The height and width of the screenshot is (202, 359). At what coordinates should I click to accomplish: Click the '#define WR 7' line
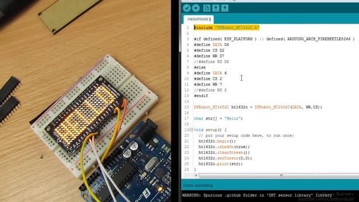coord(208,85)
